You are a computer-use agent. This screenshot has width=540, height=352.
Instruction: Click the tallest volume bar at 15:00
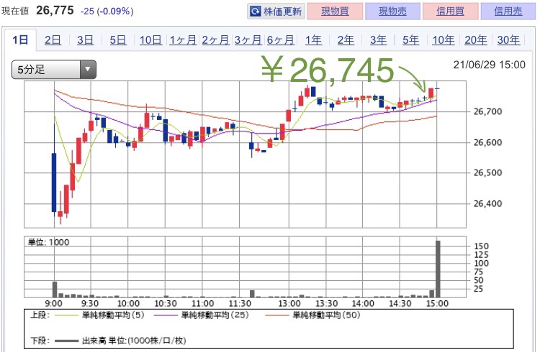click(x=438, y=269)
